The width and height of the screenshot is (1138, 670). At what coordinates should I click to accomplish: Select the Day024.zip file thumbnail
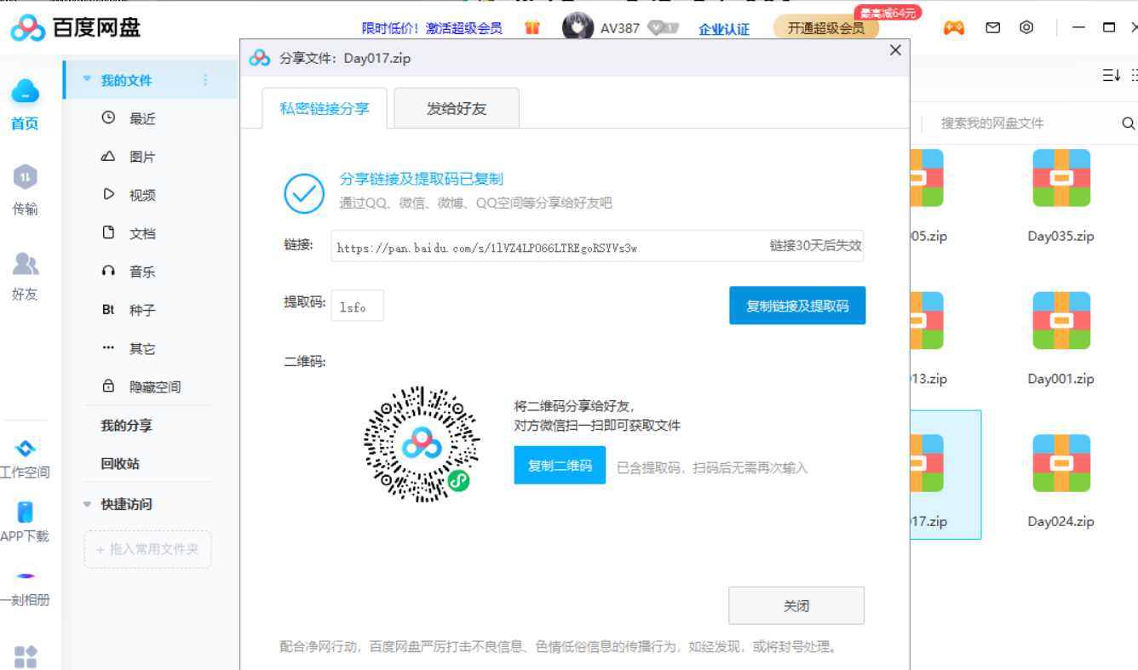1061,462
